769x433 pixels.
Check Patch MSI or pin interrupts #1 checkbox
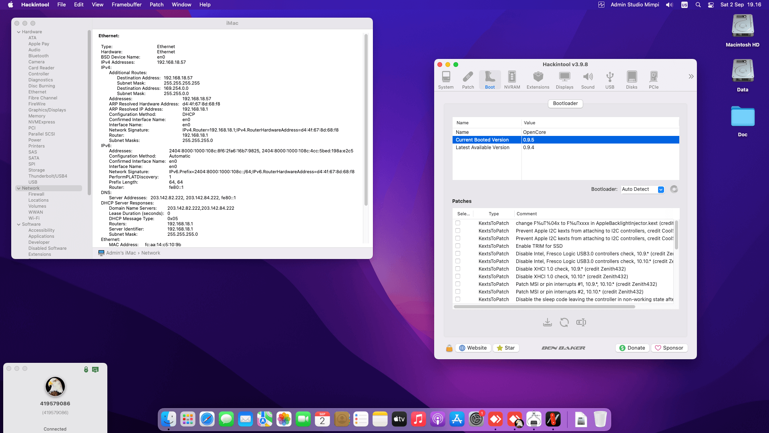(458, 284)
